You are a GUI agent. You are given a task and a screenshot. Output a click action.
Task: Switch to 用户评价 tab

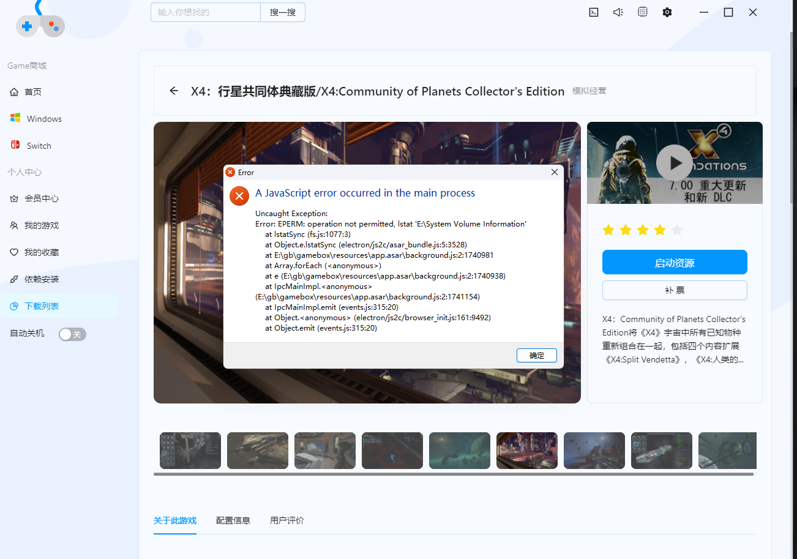pos(287,520)
